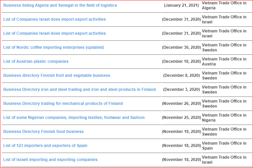Click Vietnam Trade Office in Spain text
Screen dimensions: 253x168
(x=224, y=146)
